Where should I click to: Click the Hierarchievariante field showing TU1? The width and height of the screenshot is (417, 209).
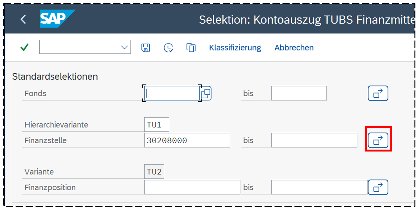pyautogui.click(x=156, y=125)
